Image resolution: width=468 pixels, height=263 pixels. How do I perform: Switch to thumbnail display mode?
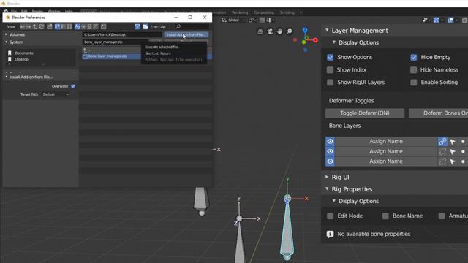69,27
